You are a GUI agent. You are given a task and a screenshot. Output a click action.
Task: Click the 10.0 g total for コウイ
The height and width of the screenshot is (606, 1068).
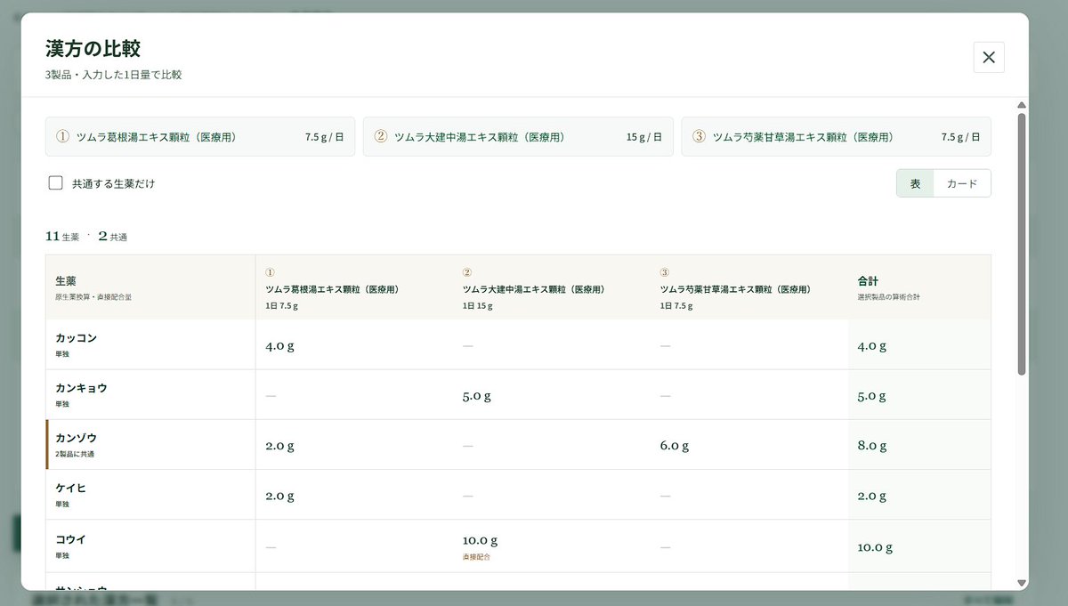coord(875,548)
